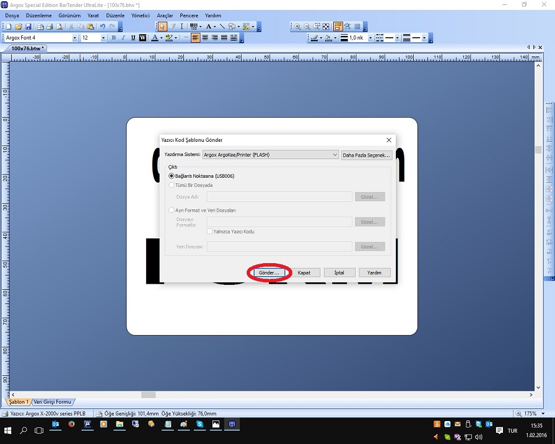Click the font color A swatch

154,38
